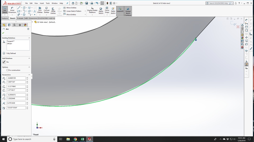Toggle Shaded Sketch Contours
Screen dimensions: 254x142
(128, 11)
